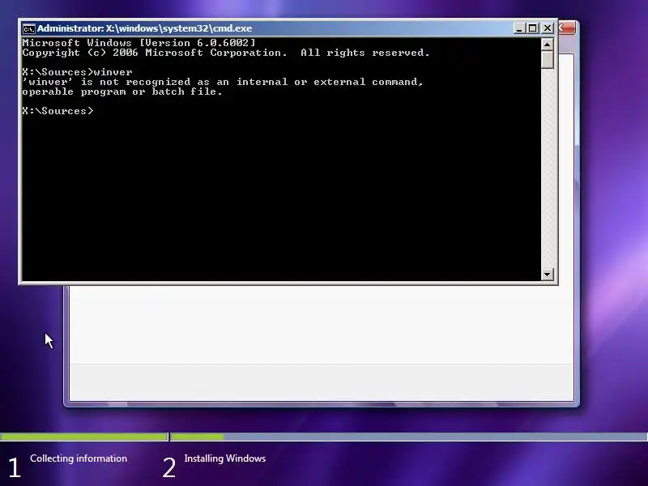Click the console scrollbar down arrow
The image size is (648, 486).
pyautogui.click(x=548, y=274)
